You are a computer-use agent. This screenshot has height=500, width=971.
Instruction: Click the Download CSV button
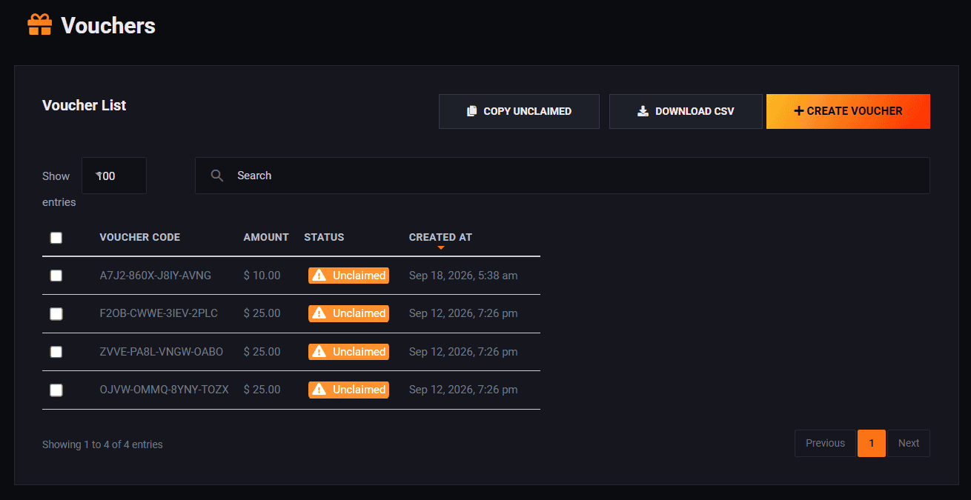click(x=686, y=111)
